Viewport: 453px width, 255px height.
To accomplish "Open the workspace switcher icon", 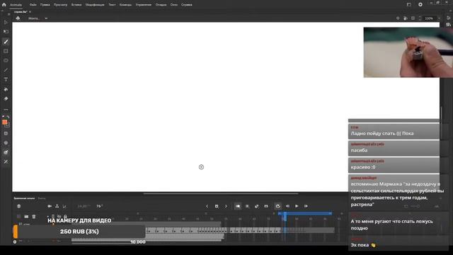I will point(409,5).
